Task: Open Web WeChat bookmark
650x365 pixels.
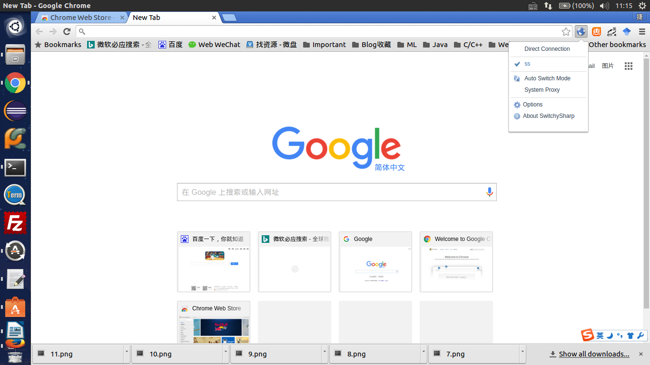Action: (x=214, y=45)
